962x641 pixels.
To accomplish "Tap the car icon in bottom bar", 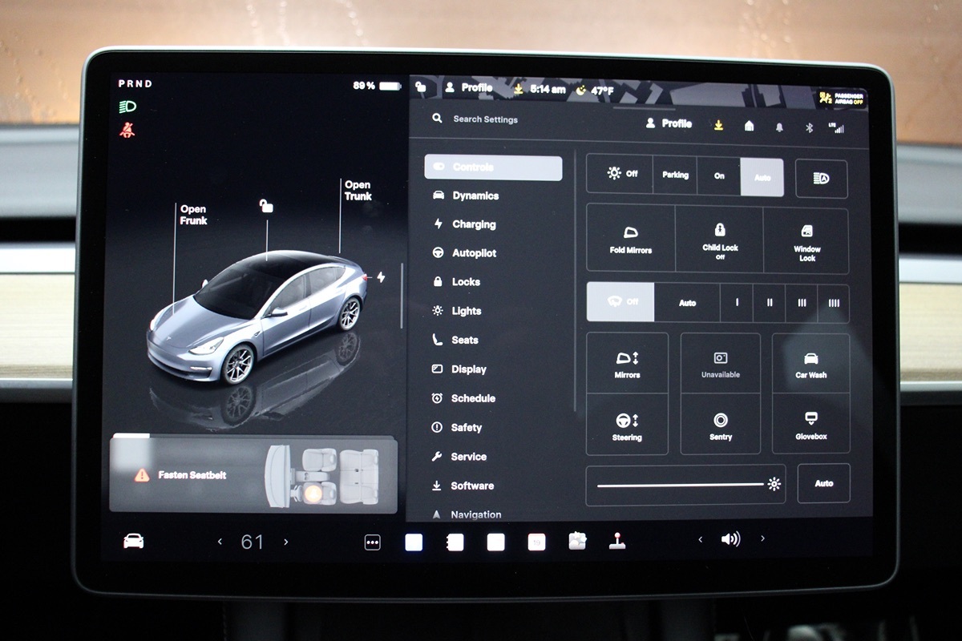I will click(x=133, y=542).
